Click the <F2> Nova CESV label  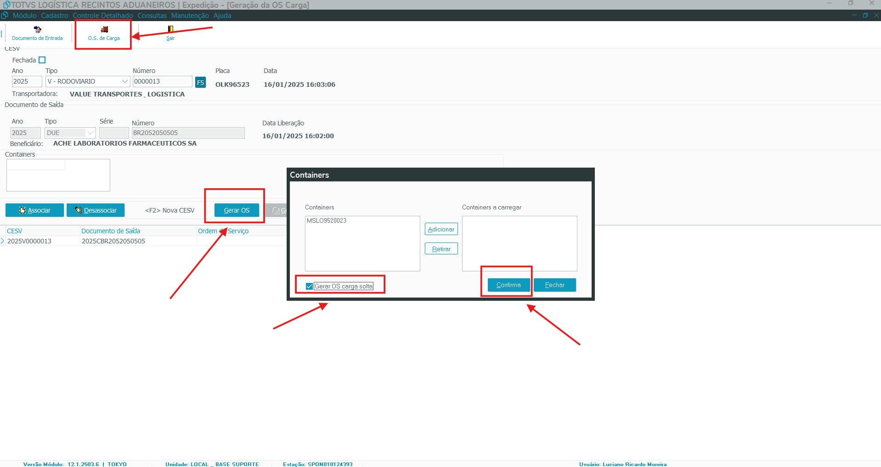170,210
